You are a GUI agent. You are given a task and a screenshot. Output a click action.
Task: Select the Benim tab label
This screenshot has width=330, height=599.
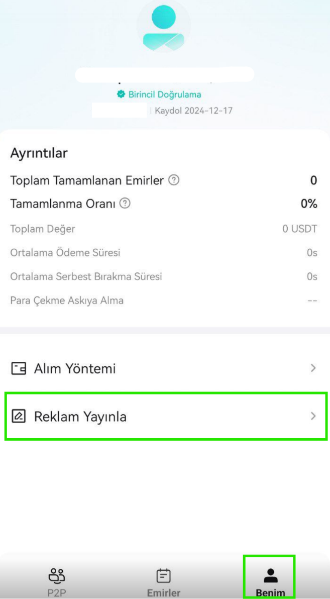click(x=270, y=593)
